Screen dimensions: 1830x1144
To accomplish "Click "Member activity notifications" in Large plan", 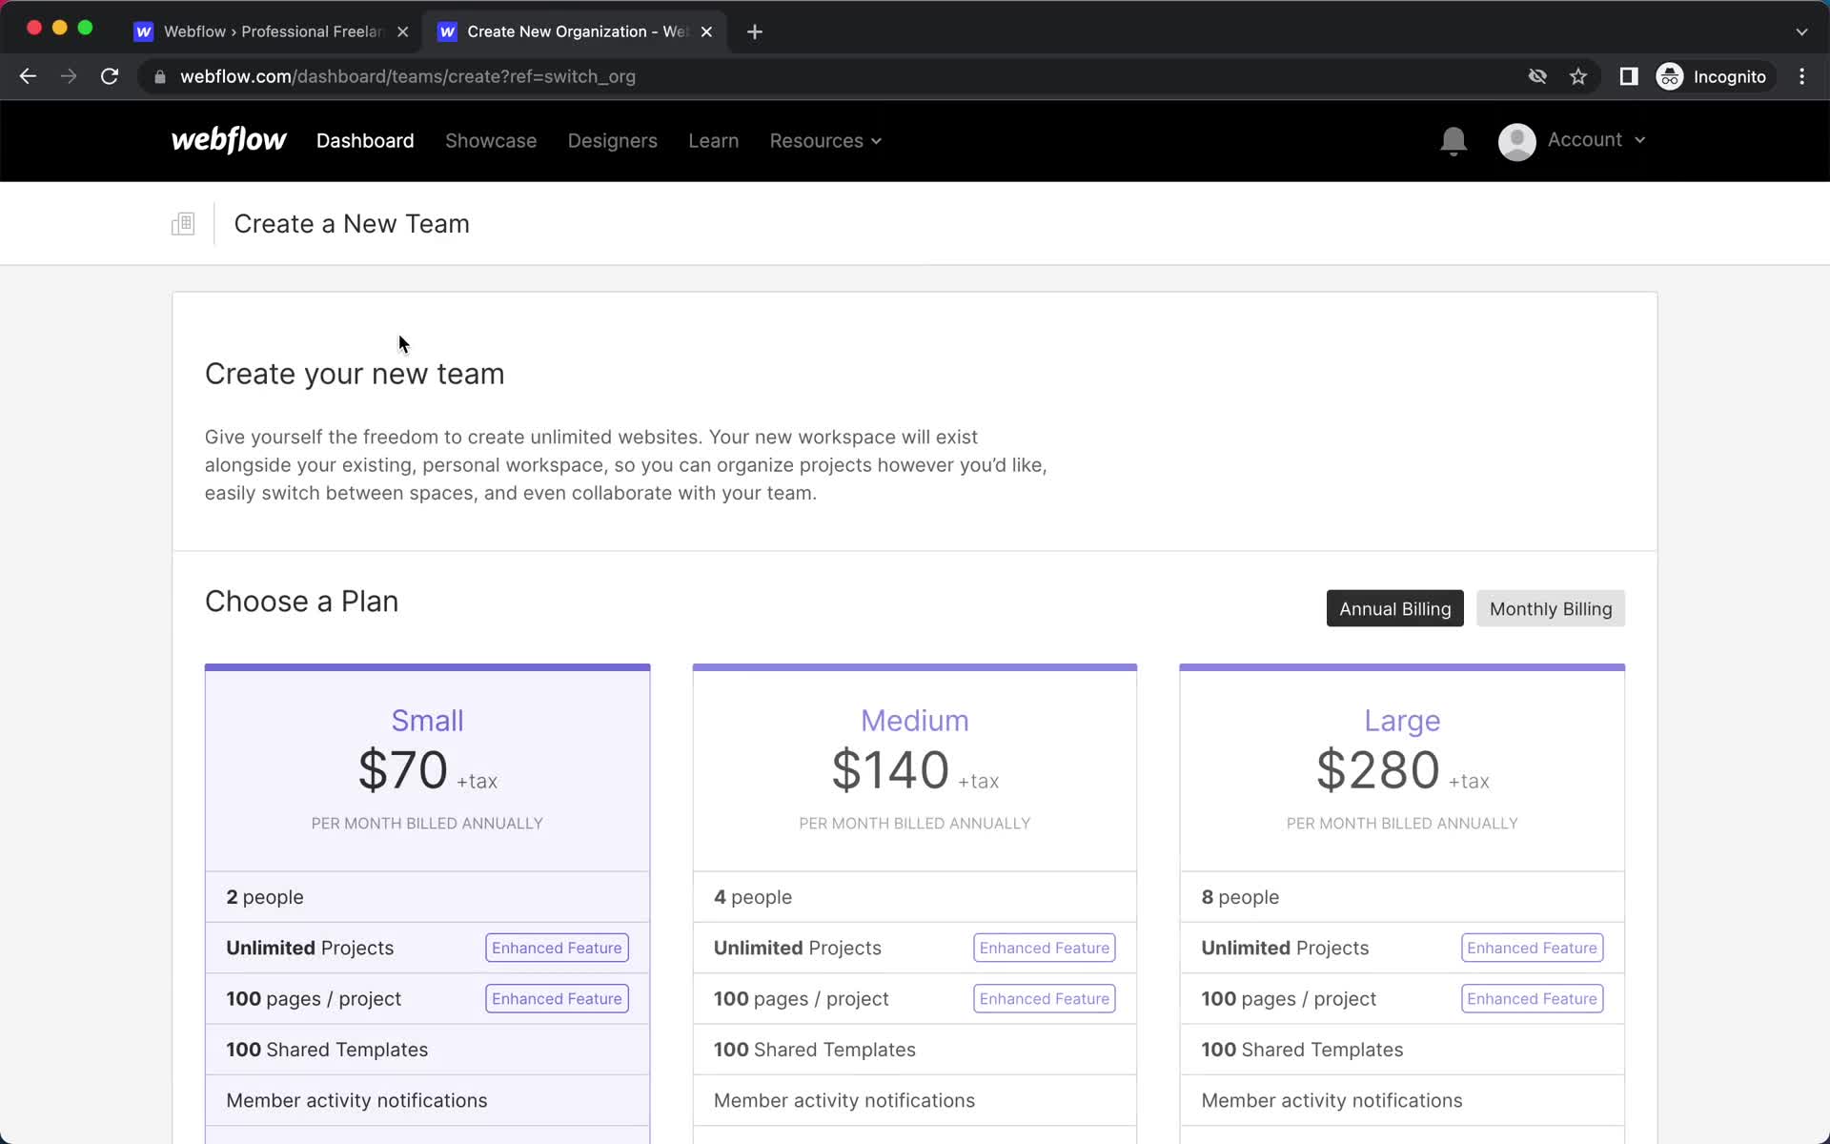I will click(x=1332, y=1100).
